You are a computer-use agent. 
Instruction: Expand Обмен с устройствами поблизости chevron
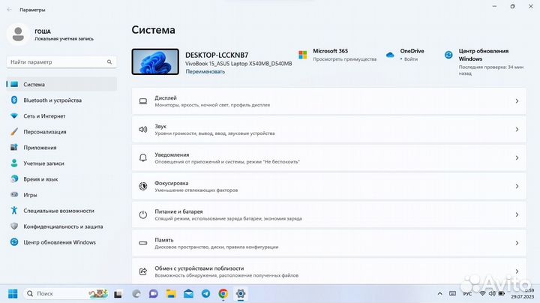(x=517, y=271)
